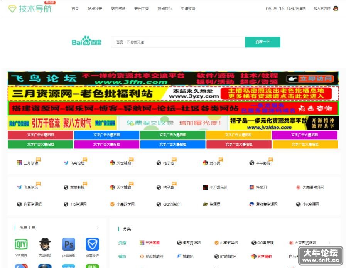Click the Baidu logo beside the search box

pos(86,41)
